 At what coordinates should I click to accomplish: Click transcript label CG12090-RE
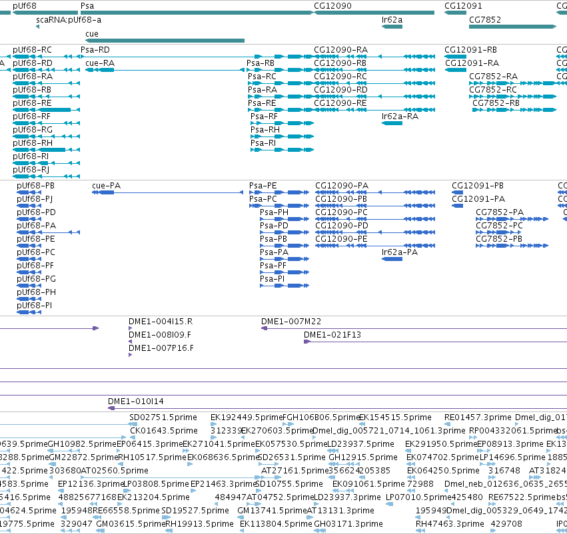pos(340,103)
